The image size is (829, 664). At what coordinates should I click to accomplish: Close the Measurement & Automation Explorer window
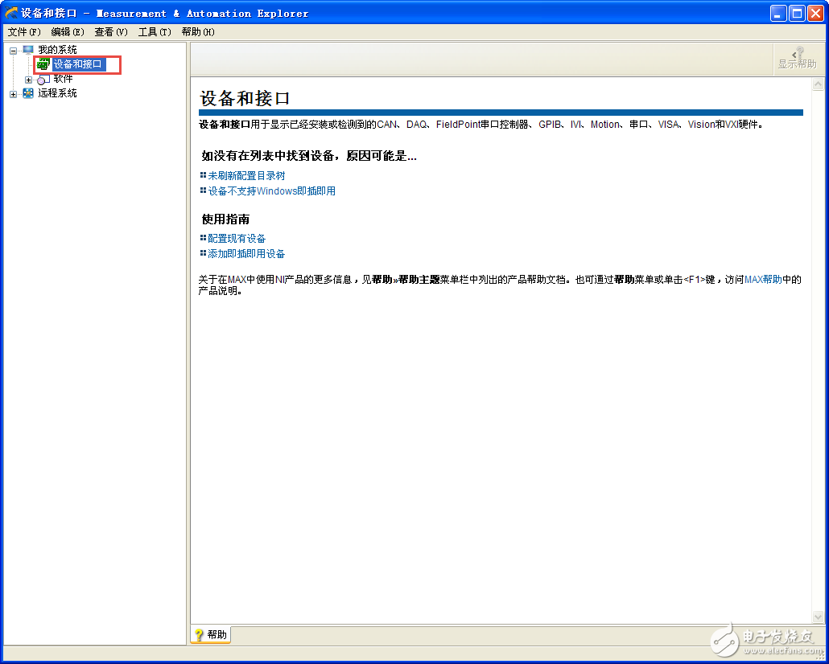(816, 13)
